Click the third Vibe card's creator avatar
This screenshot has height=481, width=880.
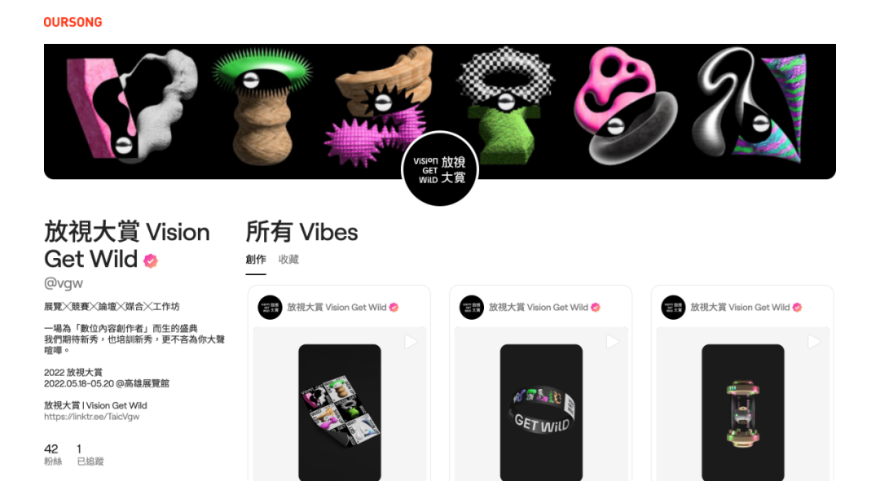coord(673,307)
